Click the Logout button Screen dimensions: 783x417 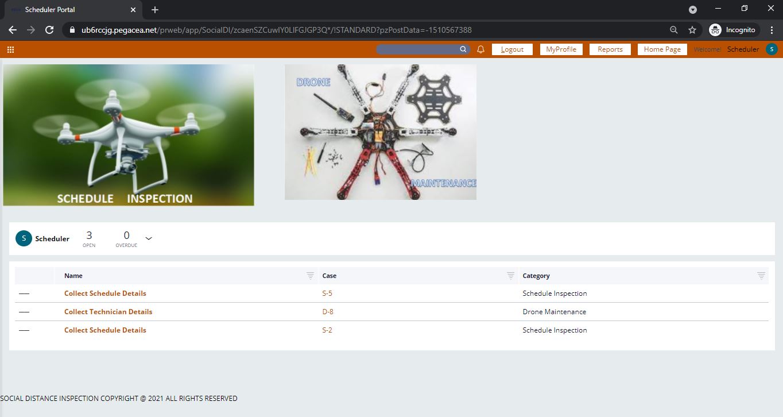tap(512, 49)
